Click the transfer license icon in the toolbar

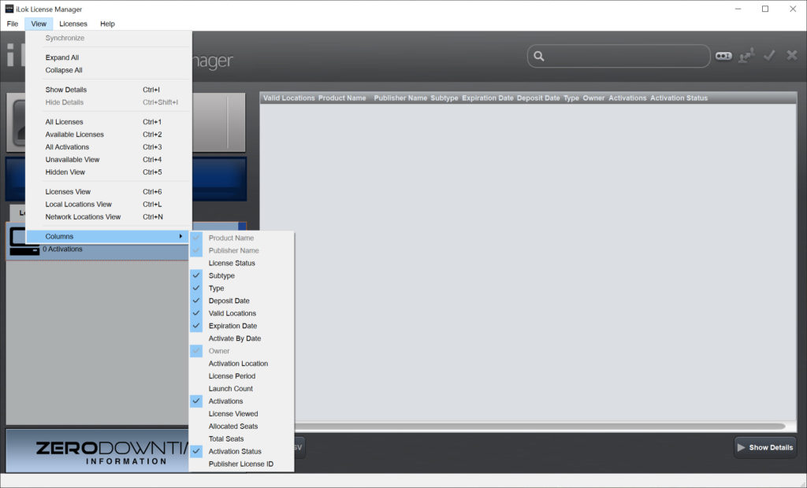746,55
